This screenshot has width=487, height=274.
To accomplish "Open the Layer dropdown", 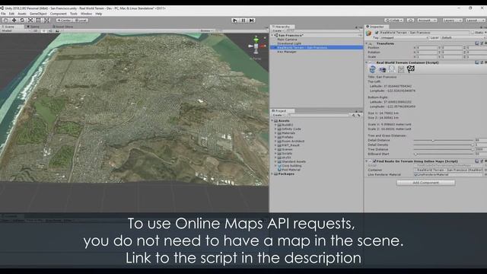I will pyautogui.click(x=463, y=37).
